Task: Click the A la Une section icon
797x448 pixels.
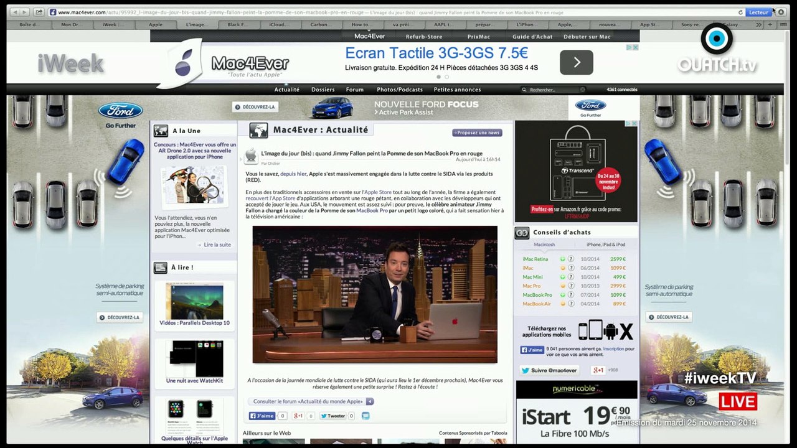Action: [161, 131]
